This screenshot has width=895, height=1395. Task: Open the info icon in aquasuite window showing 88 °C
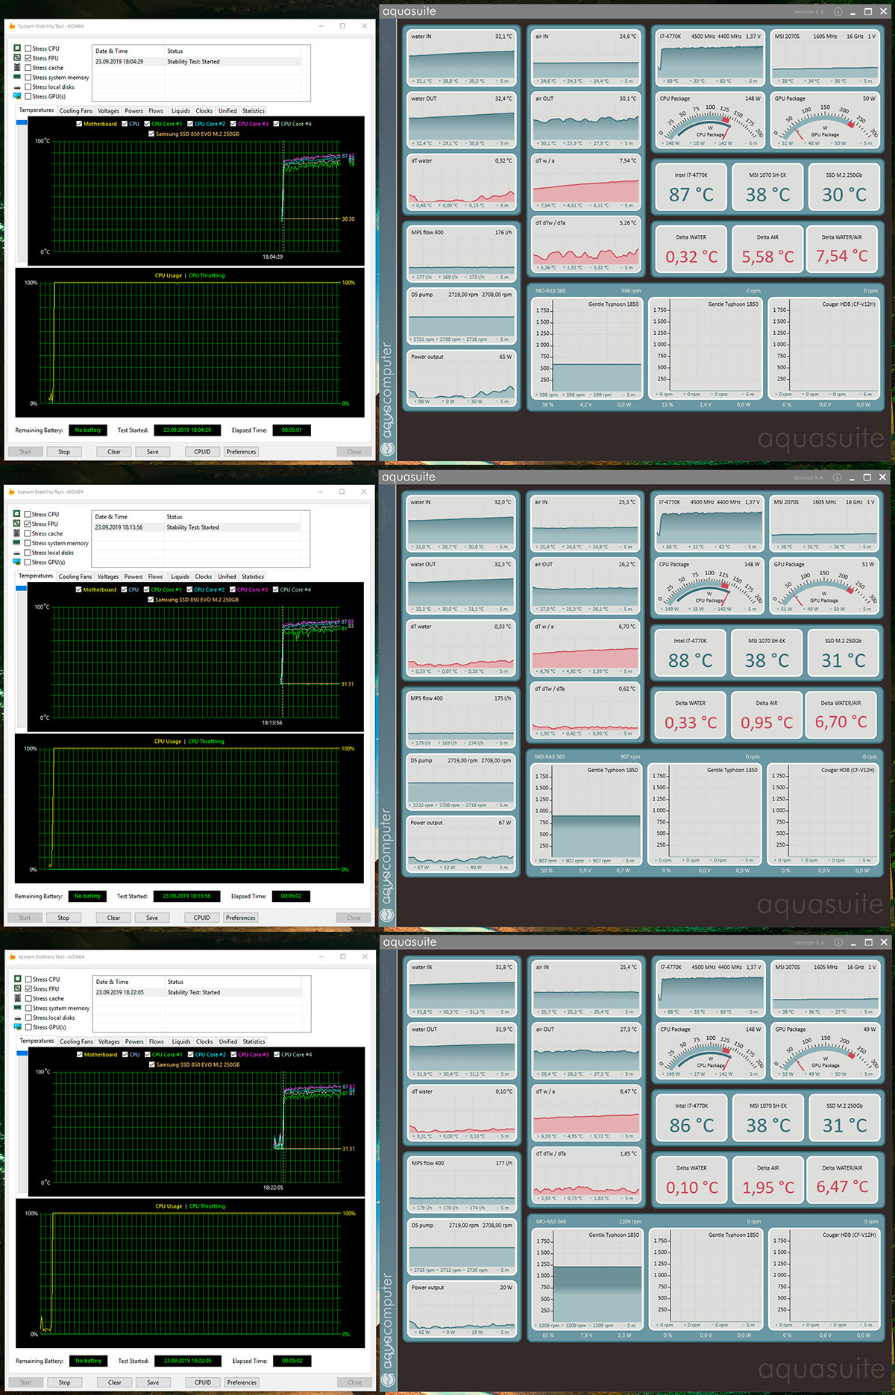(x=837, y=477)
